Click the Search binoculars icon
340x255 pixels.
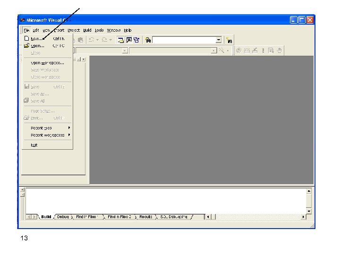coord(229,40)
